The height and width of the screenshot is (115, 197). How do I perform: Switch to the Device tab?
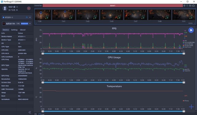tap(6, 30)
